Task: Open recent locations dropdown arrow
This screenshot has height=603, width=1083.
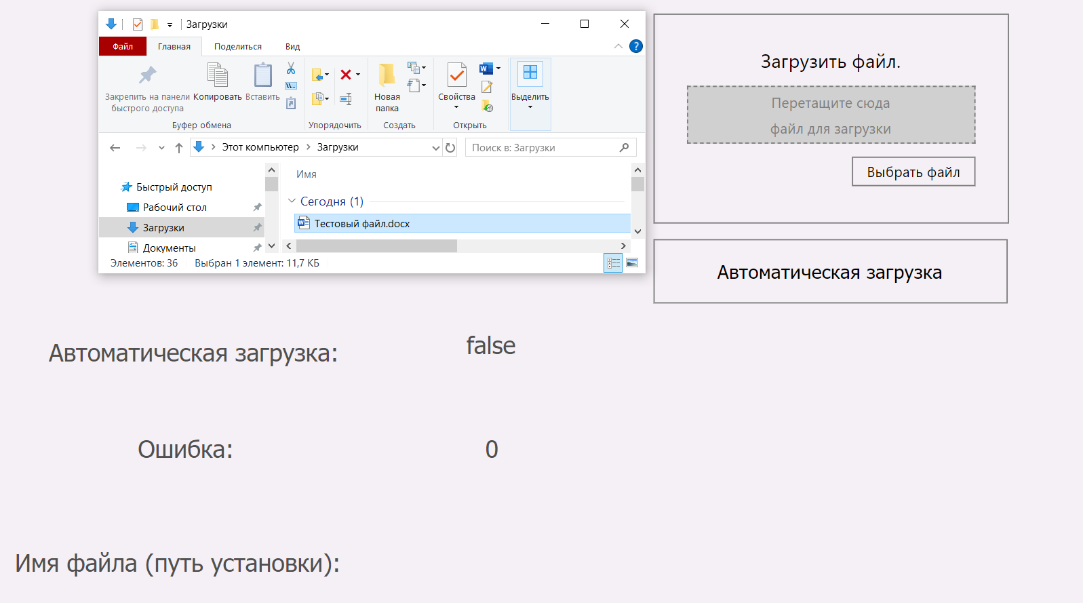Action: click(x=161, y=148)
